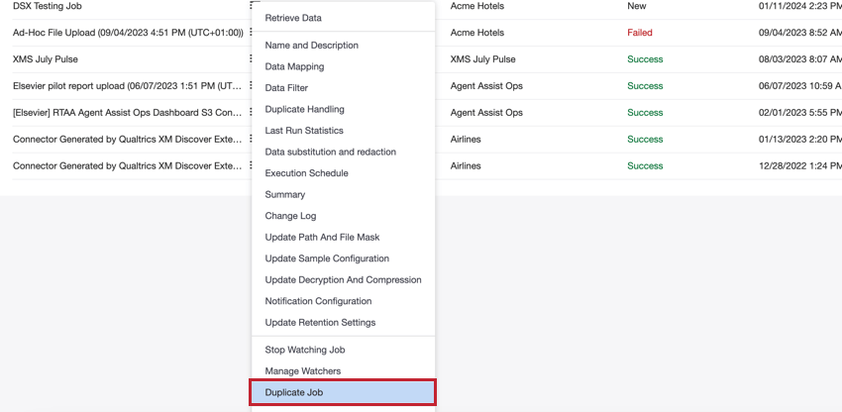The height and width of the screenshot is (412, 842).
Task: Click Duplicate Job in the menu
Action: coord(343,392)
